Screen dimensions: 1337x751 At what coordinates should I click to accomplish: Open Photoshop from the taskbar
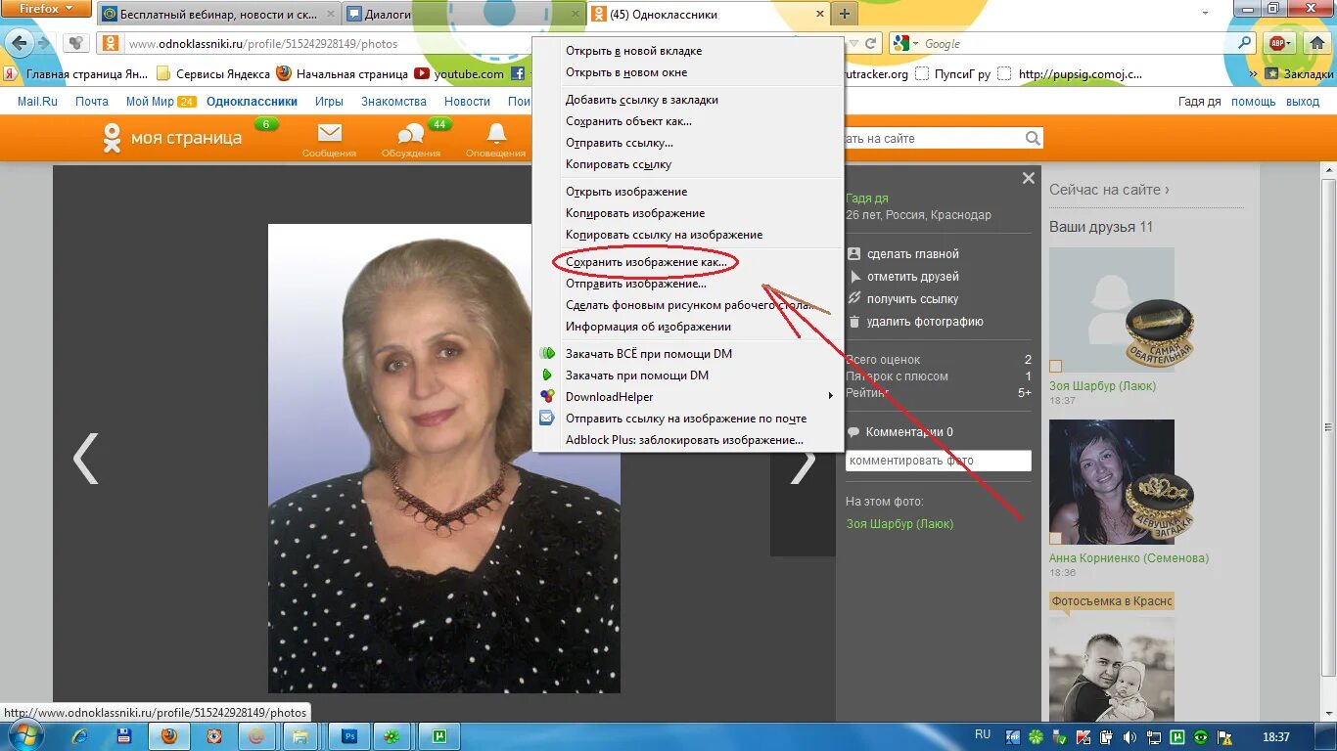[348, 735]
